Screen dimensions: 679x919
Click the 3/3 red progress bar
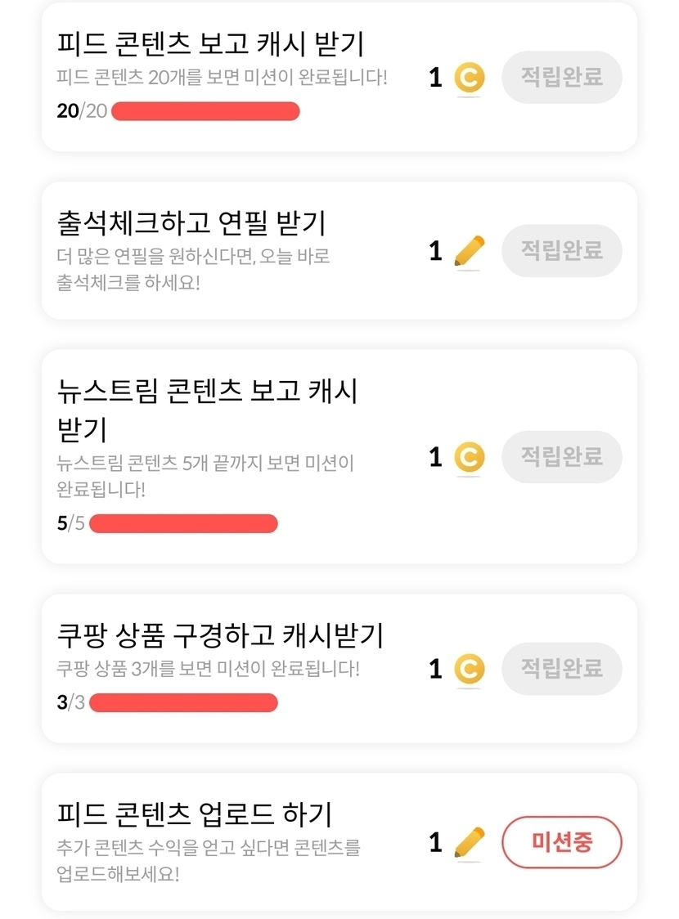tap(183, 702)
